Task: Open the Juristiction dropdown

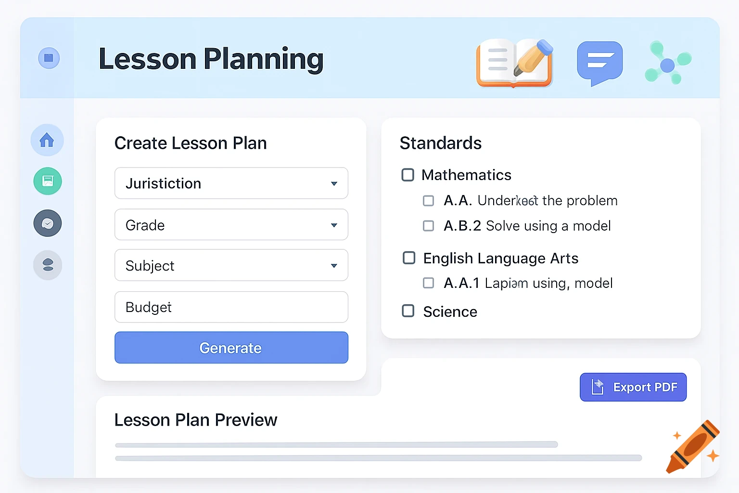Action: click(231, 183)
